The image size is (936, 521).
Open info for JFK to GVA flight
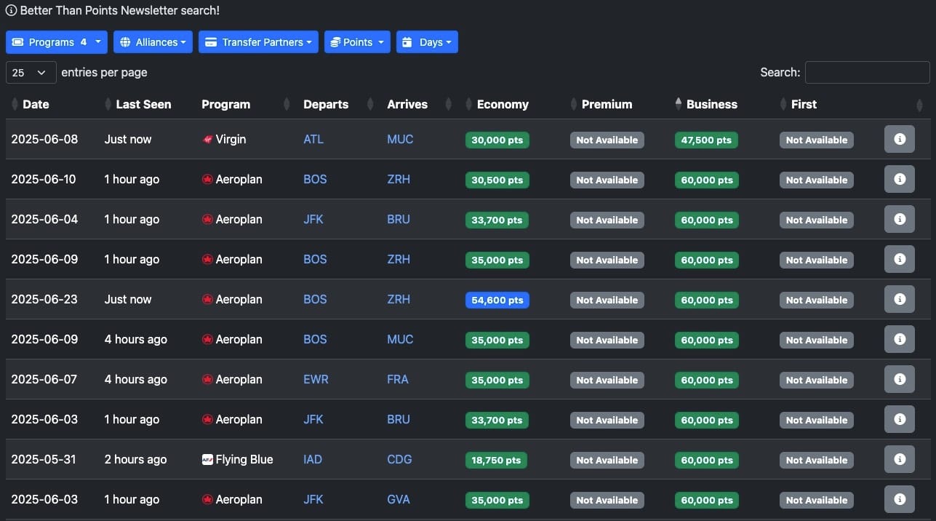click(899, 499)
